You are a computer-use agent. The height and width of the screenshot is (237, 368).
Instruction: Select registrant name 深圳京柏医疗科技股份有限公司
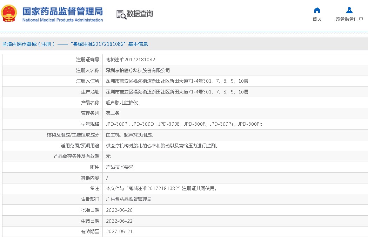(138, 70)
